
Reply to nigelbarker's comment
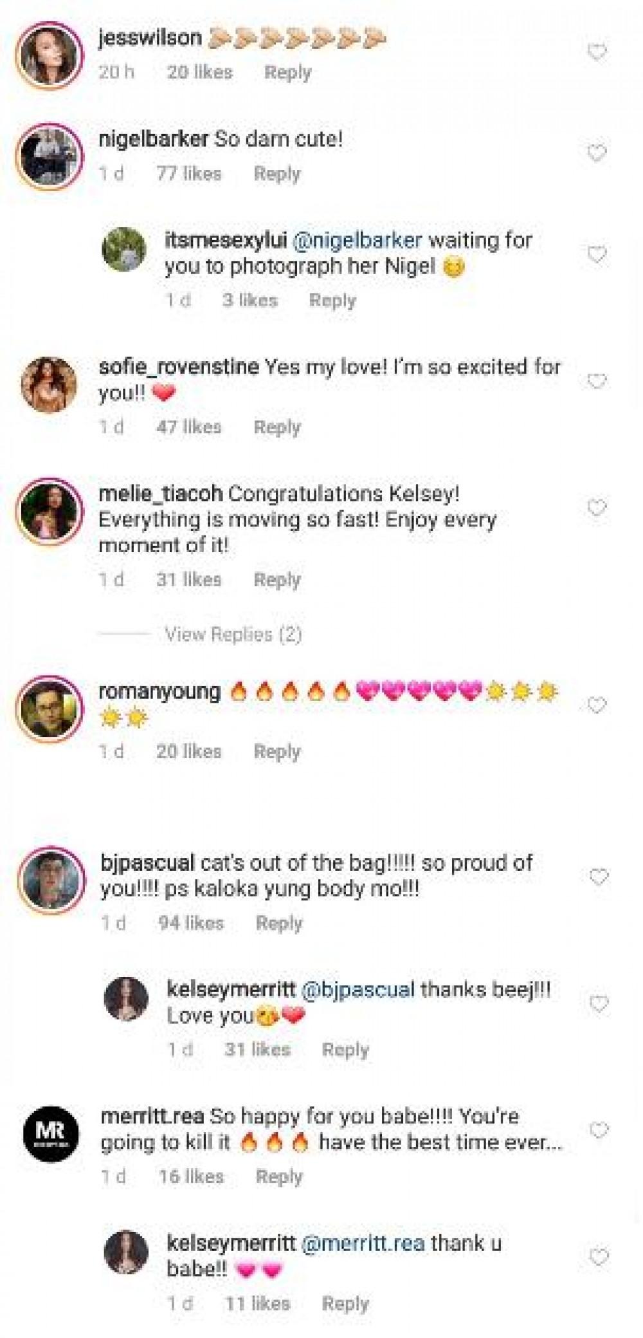pyautogui.click(x=277, y=174)
